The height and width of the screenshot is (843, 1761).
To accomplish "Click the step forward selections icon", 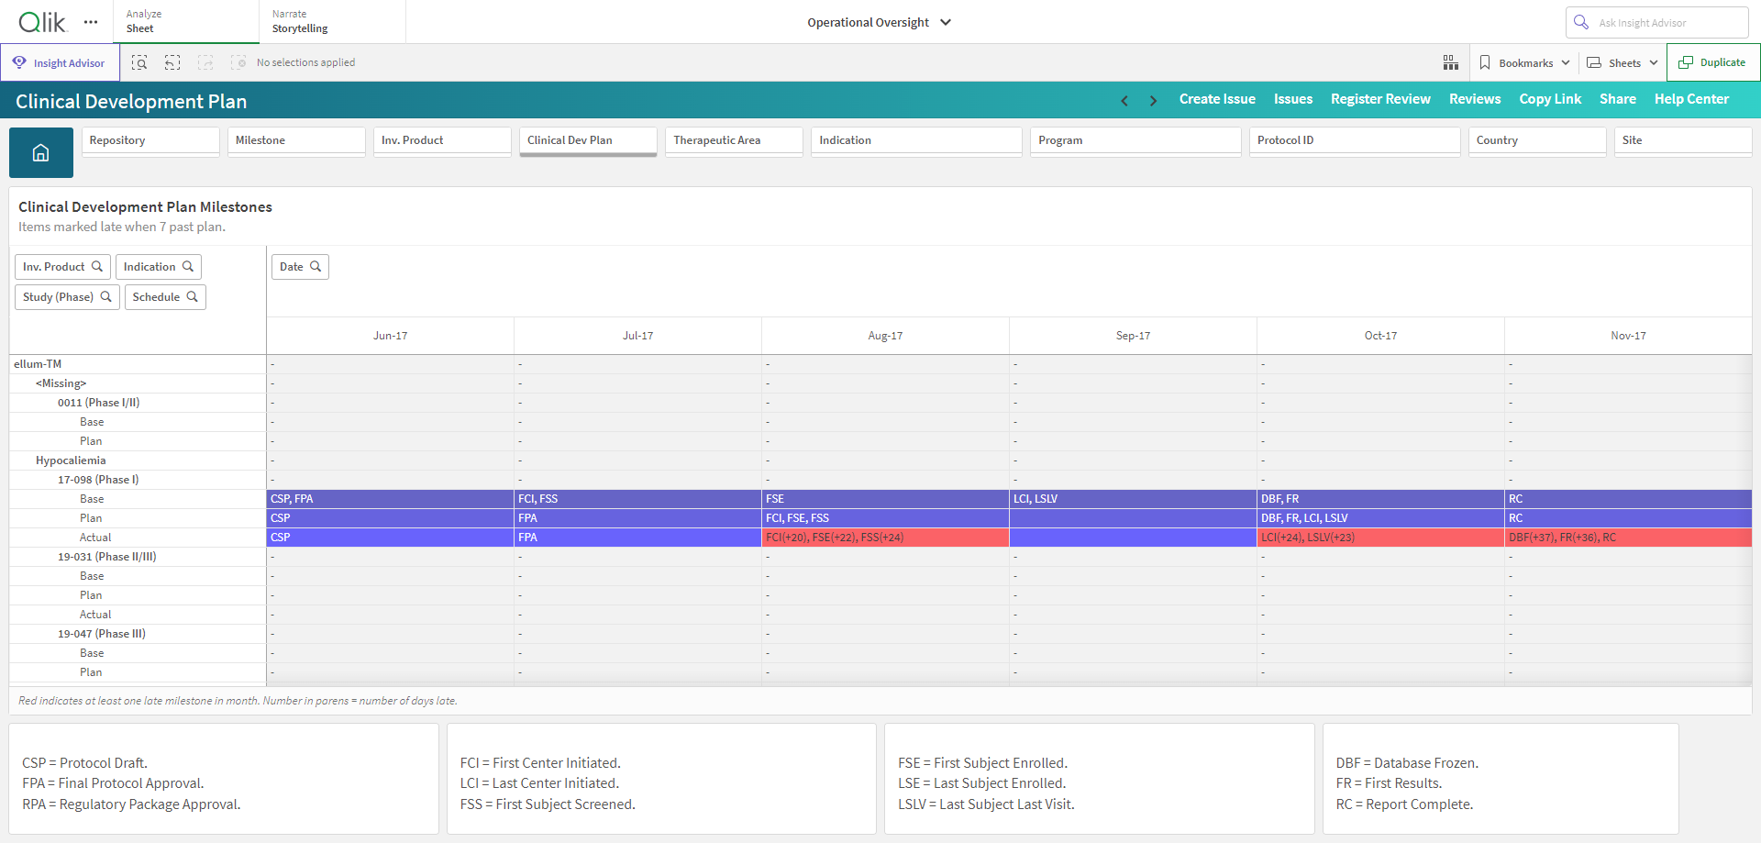I will click(205, 62).
